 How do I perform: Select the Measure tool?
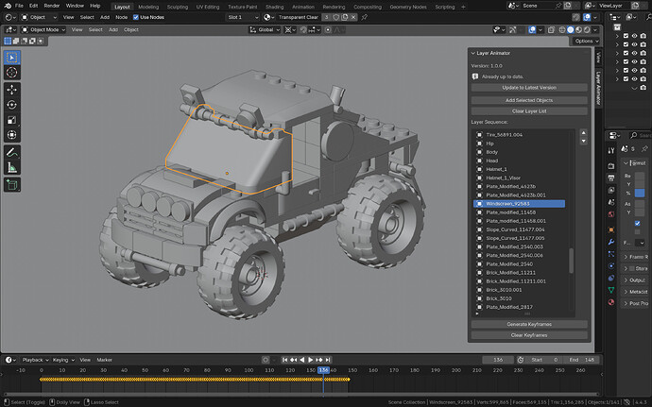click(12, 167)
